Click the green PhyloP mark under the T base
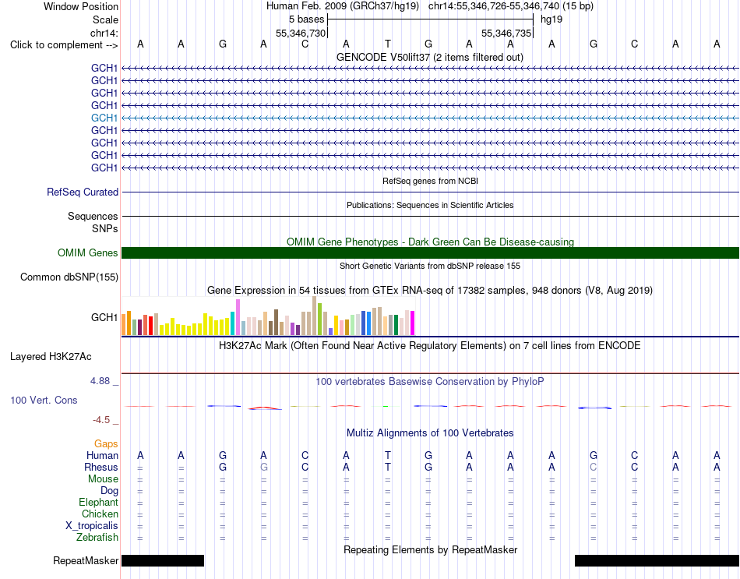The height and width of the screenshot is (579, 740). point(386,406)
